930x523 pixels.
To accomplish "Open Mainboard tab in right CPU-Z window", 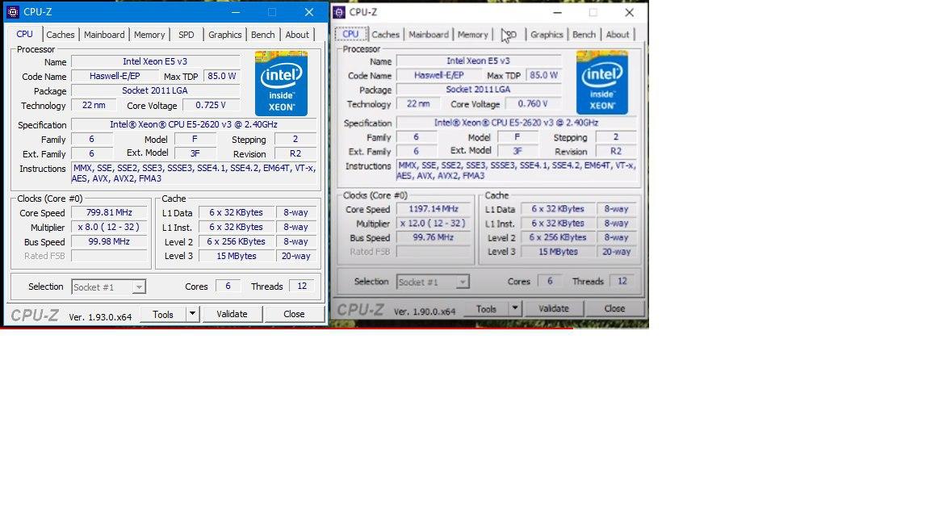I will [429, 35].
